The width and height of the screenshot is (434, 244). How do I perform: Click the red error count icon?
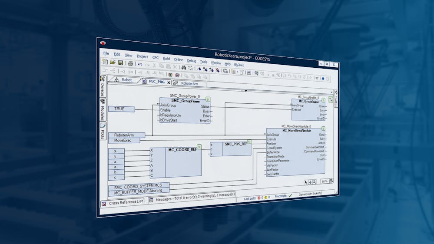(259, 198)
